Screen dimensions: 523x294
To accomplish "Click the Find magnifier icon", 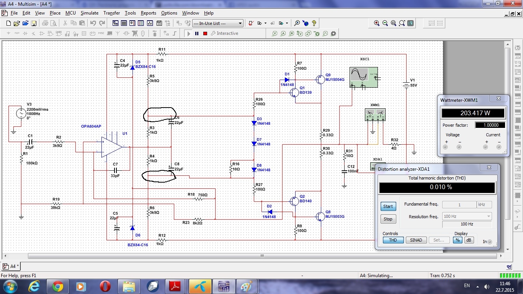I will point(297,23).
